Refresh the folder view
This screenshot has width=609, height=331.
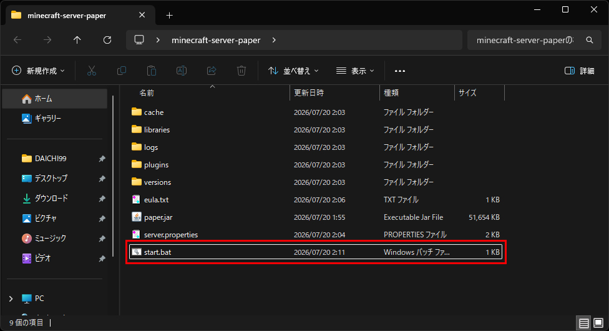107,40
